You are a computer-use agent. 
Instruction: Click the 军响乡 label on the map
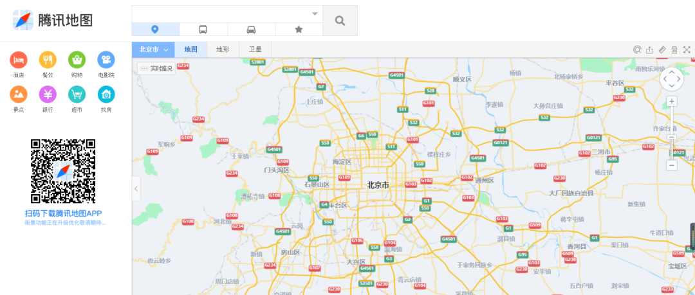point(167,145)
